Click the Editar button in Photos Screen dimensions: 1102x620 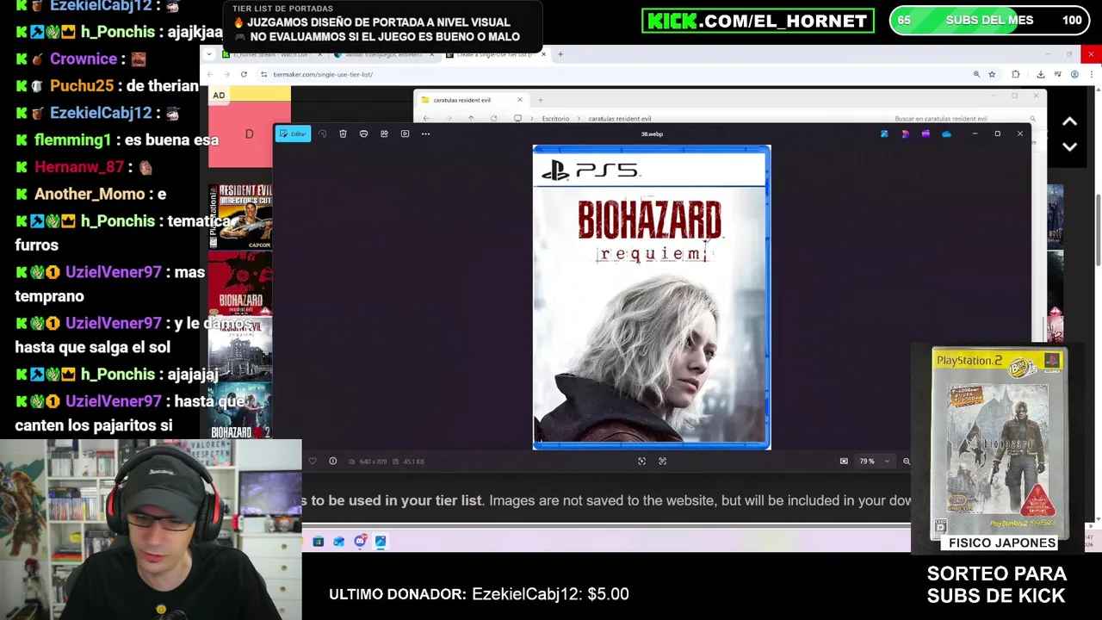(x=294, y=133)
